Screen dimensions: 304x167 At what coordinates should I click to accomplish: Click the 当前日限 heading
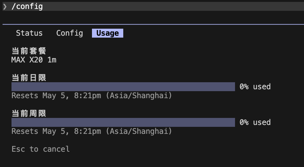coord(29,78)
